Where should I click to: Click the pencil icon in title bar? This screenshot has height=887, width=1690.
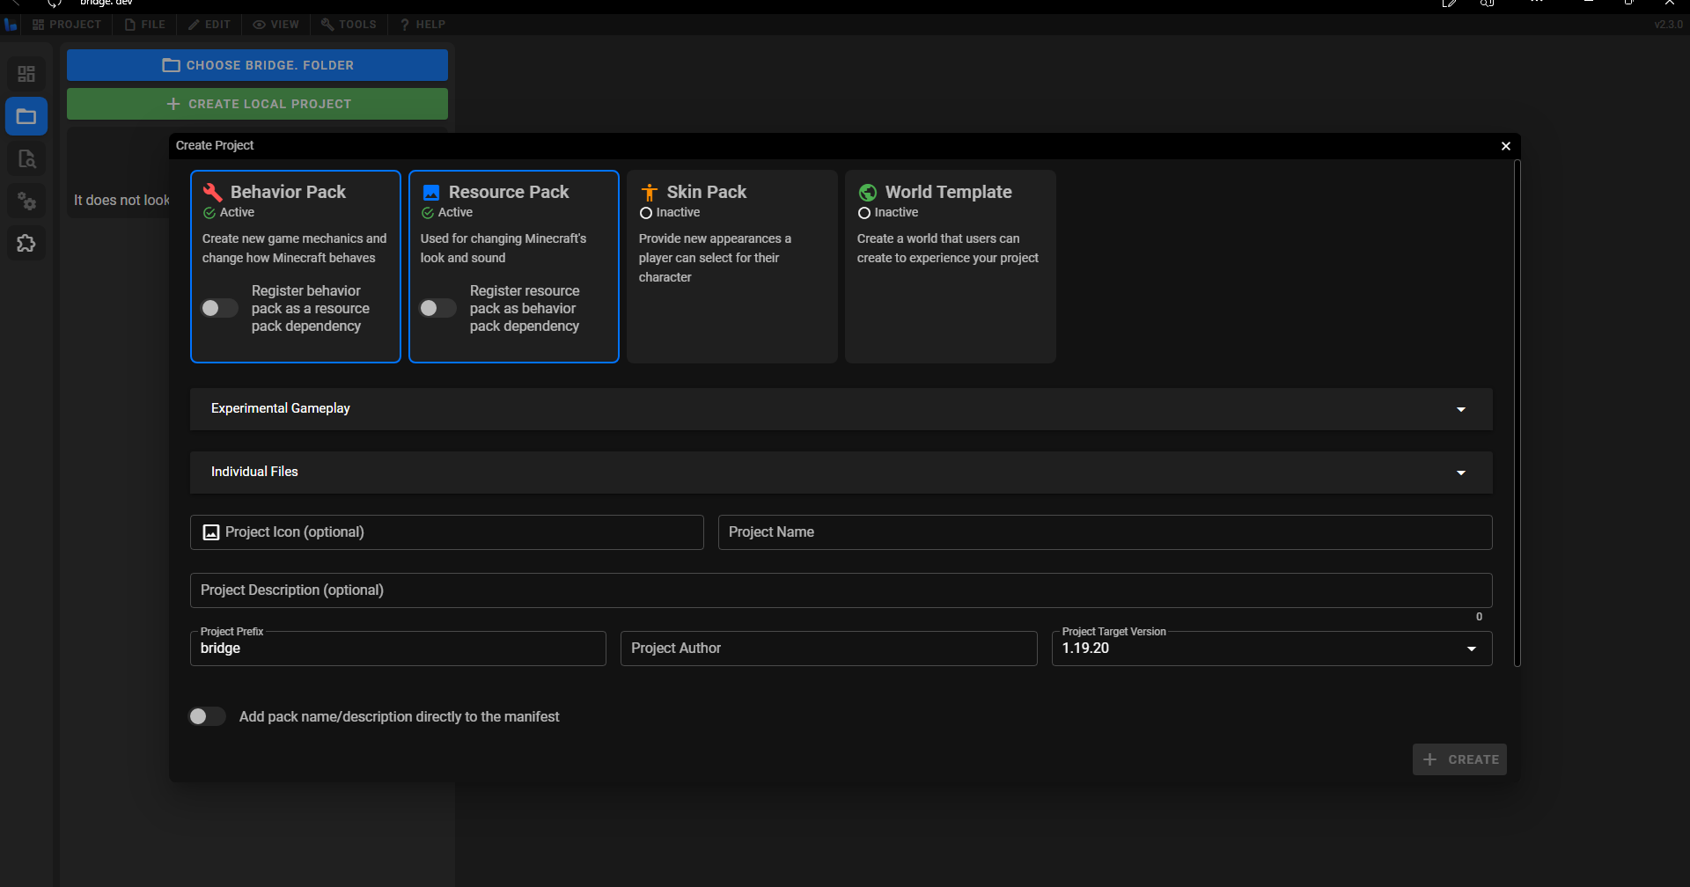tap(1449, 4)
